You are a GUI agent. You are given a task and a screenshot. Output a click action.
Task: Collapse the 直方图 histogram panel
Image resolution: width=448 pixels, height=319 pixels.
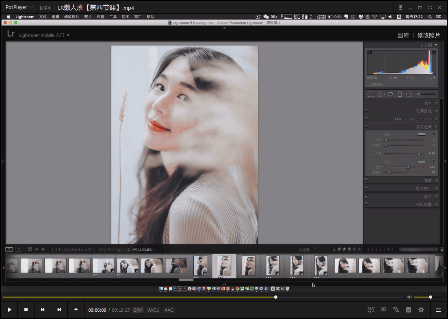point(436,45)
